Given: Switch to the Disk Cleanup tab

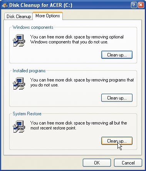Looking at the screenshot, I should [x=18, y=17].
